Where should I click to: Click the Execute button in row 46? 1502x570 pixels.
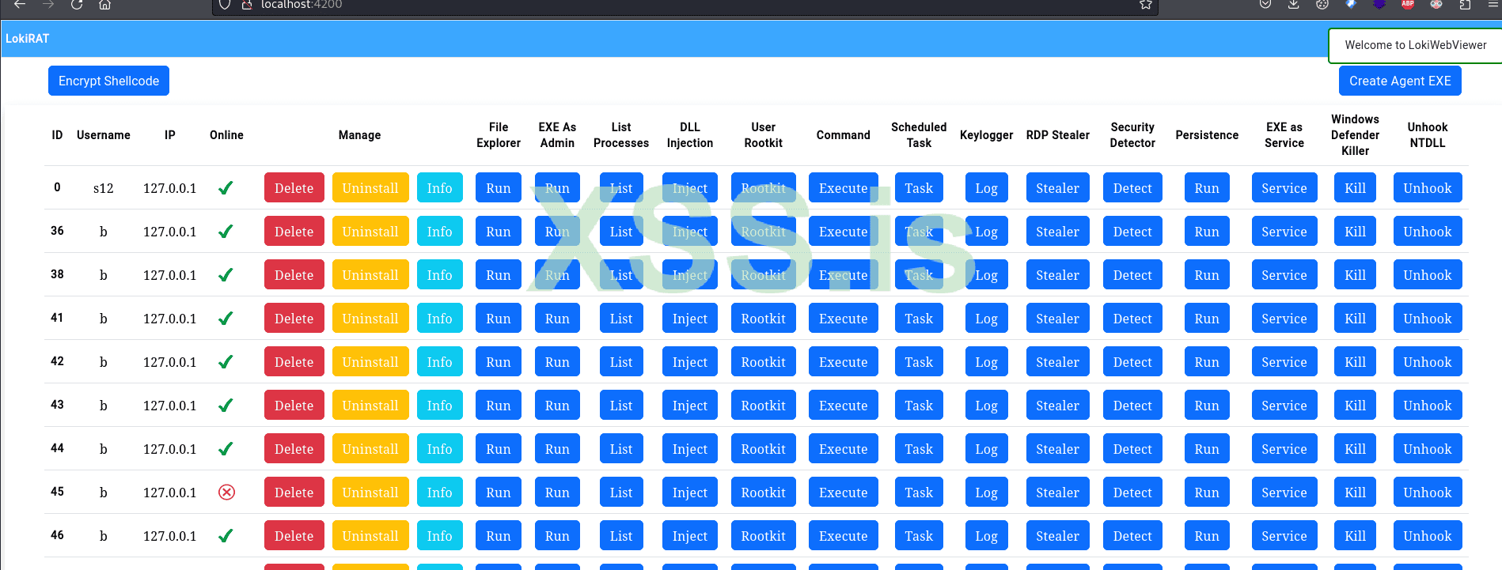click(x=844, y=536)
